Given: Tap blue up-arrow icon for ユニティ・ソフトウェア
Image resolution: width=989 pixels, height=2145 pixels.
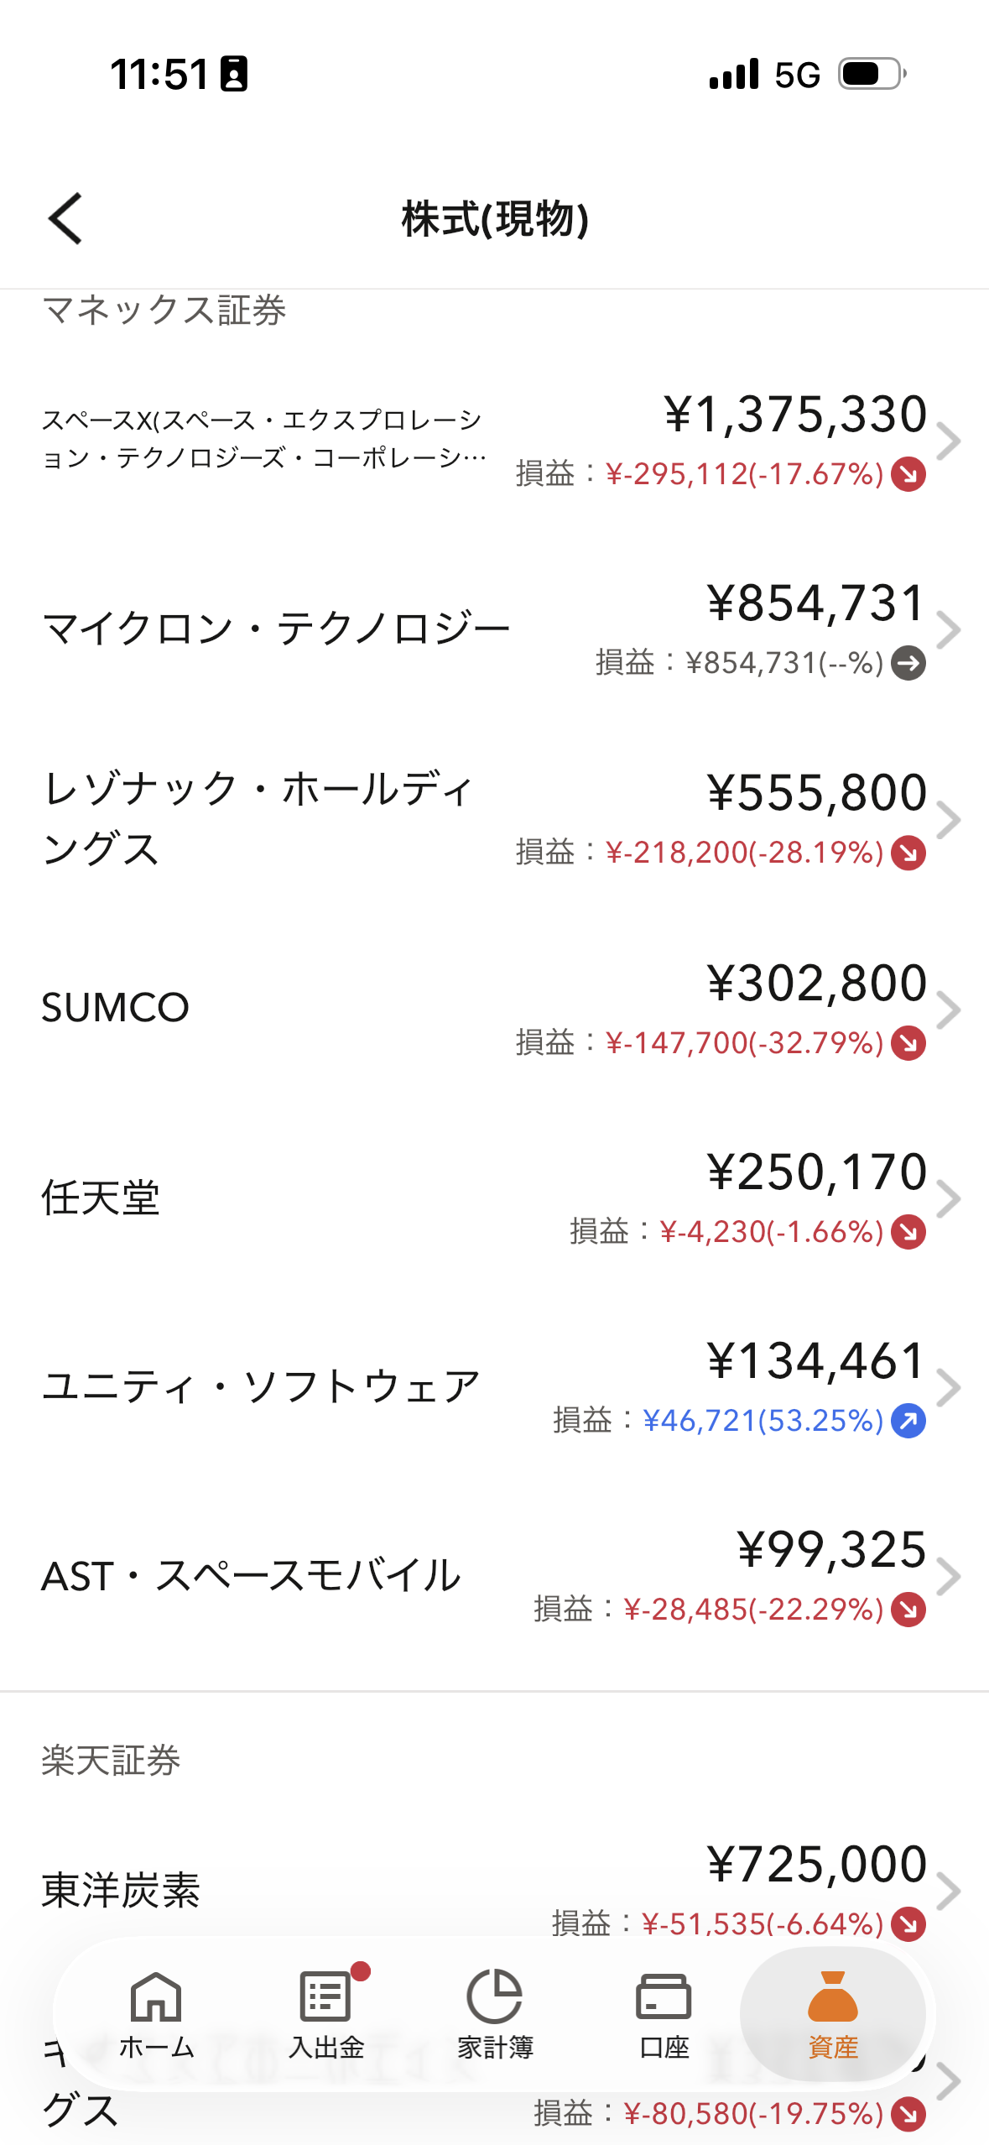Looking at the screenshot, I should (x=908, y=1421).
